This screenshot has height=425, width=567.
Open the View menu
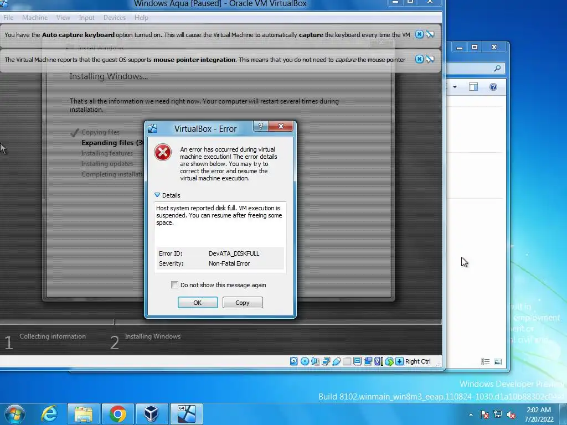click(x=63, y=17)
